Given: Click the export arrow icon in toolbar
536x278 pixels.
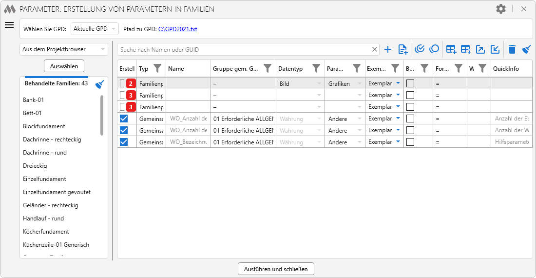Looking at the screenshot, I should point(480,49).
